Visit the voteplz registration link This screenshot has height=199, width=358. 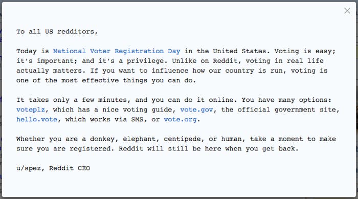pos(31,110)
